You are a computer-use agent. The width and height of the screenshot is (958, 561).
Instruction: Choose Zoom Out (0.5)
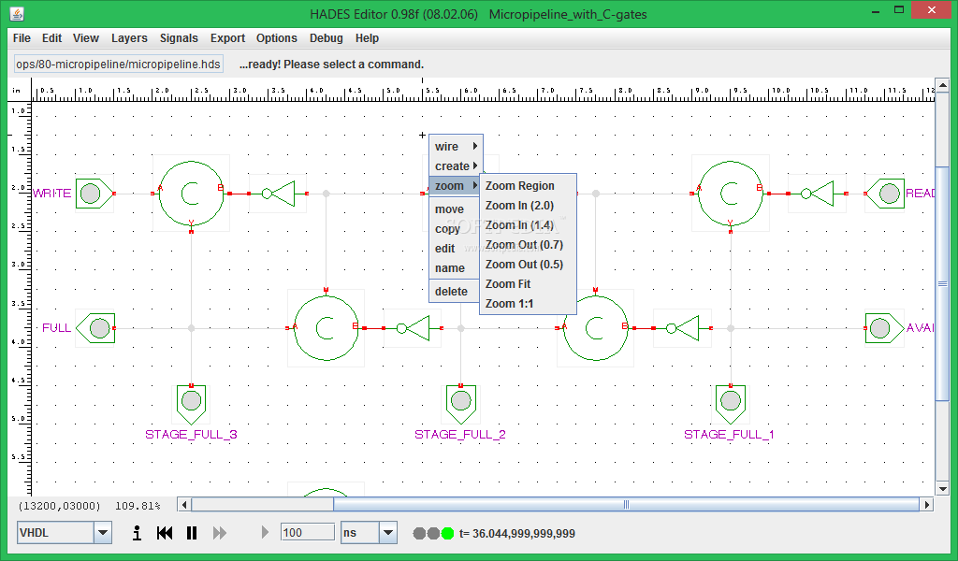point(528,264)
